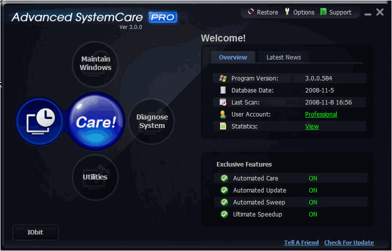Click the IObit button

[x=35, y=232]
